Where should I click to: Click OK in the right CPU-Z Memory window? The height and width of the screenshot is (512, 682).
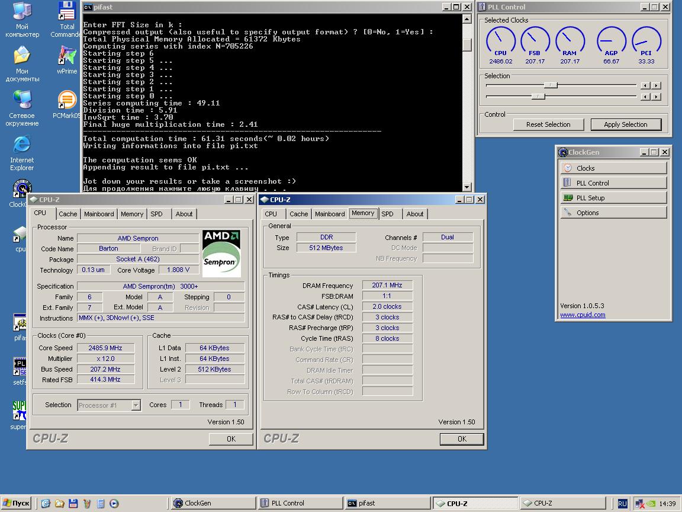coord(462,439)
